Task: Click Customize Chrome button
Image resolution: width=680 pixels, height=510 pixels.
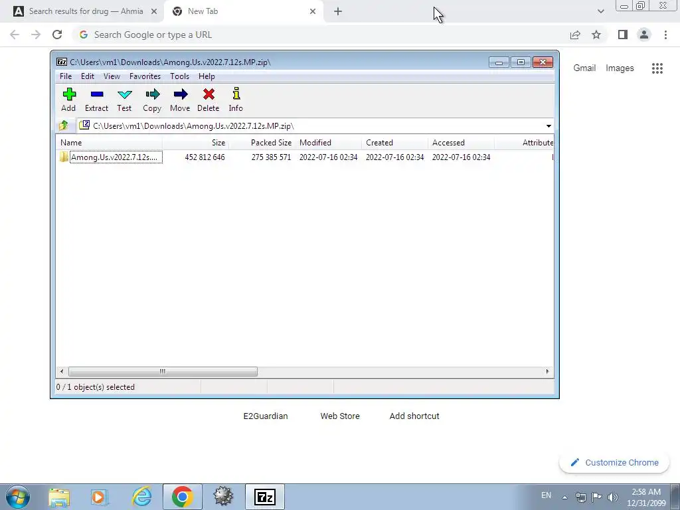Action: tap(614, 463)
